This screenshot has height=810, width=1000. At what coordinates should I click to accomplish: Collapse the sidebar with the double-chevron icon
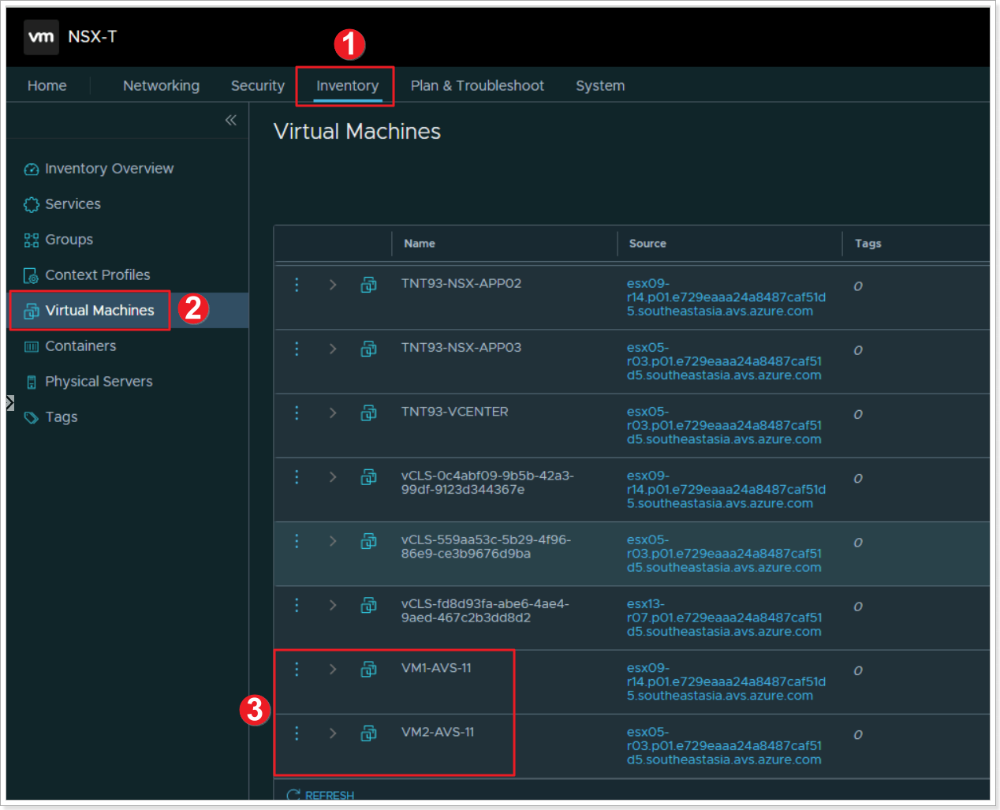coord(231,120)
